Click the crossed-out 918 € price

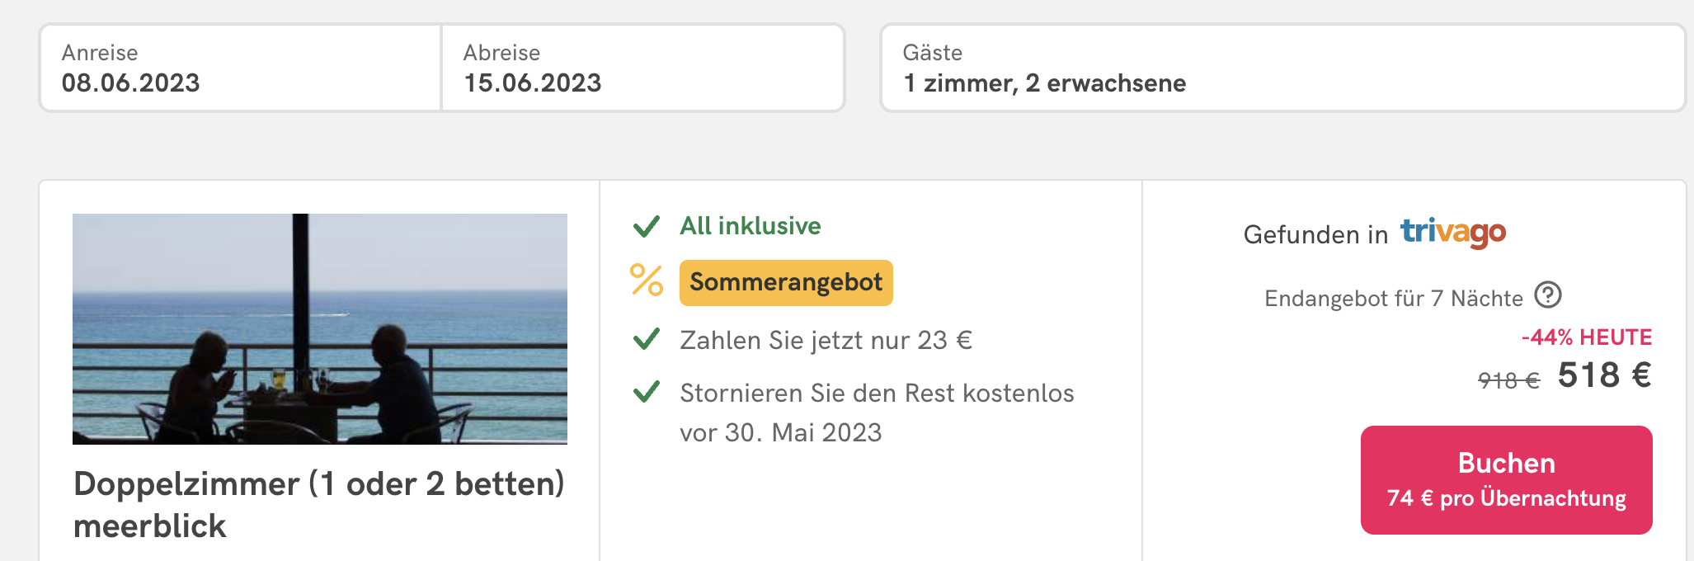click(x=1508, y=380)
